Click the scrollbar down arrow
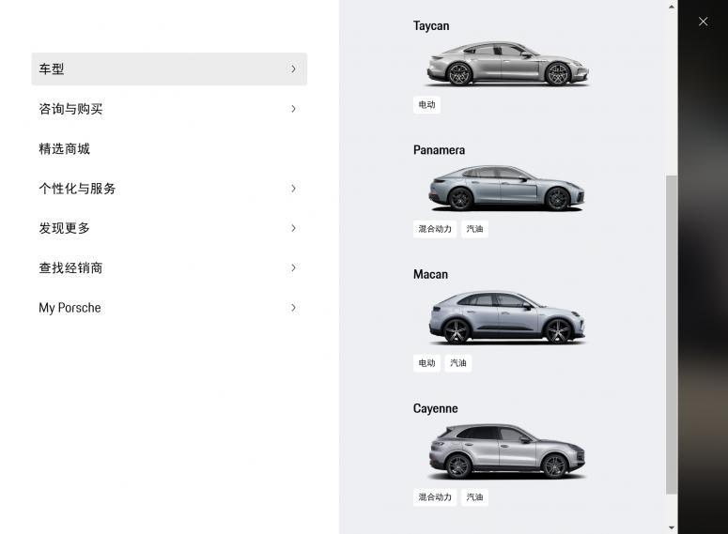The image size is (728, 534). pos(671,527)
